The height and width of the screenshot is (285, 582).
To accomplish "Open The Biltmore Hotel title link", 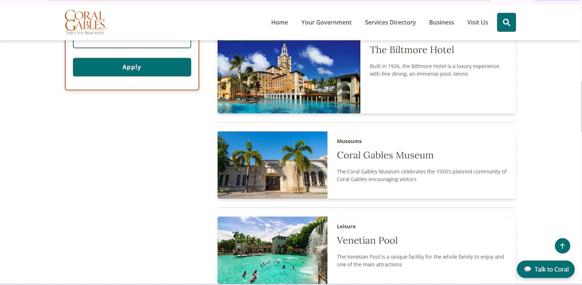I will tap(412, 50).
